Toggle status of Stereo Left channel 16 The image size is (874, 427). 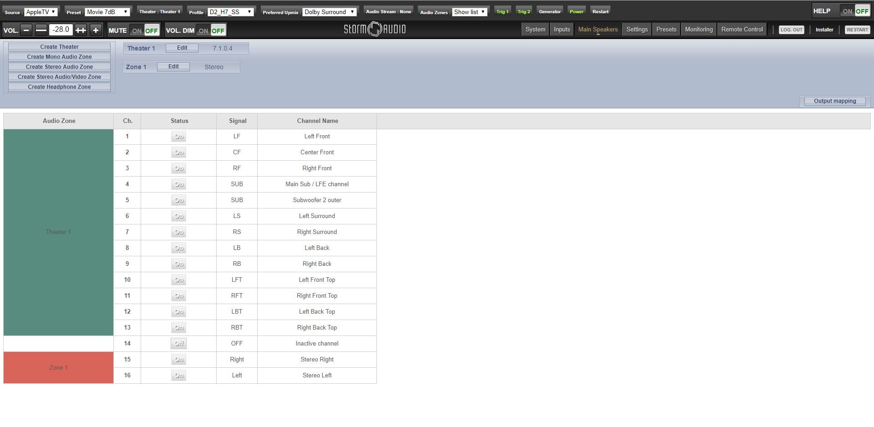(179, 376)
